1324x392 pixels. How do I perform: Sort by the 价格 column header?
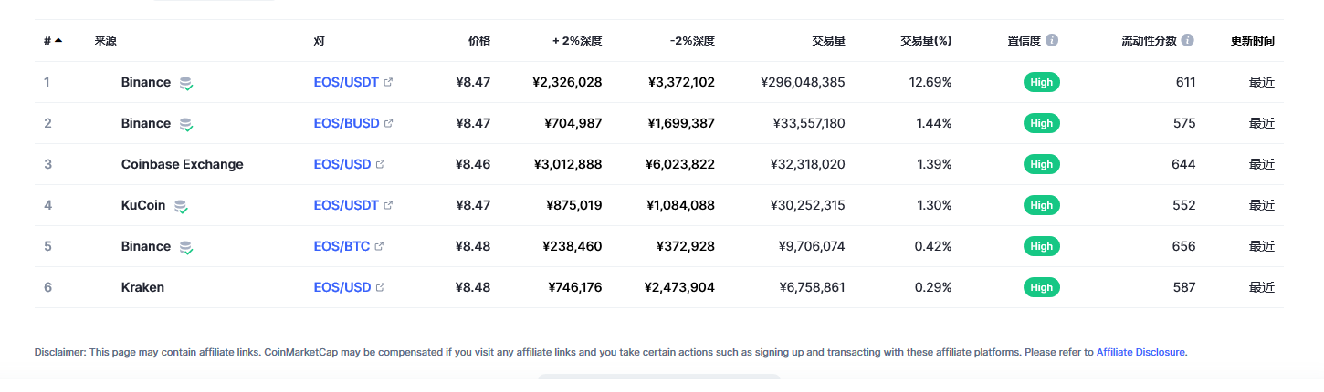pyautogui.click(x=478, y=41)
